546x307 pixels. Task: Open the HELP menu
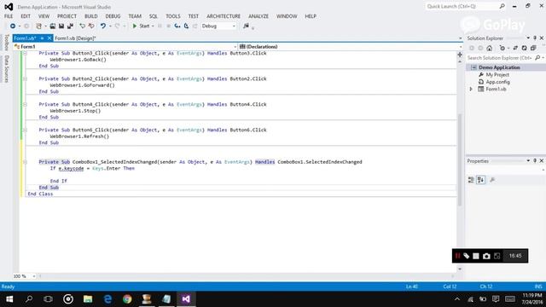coord(311,16)
